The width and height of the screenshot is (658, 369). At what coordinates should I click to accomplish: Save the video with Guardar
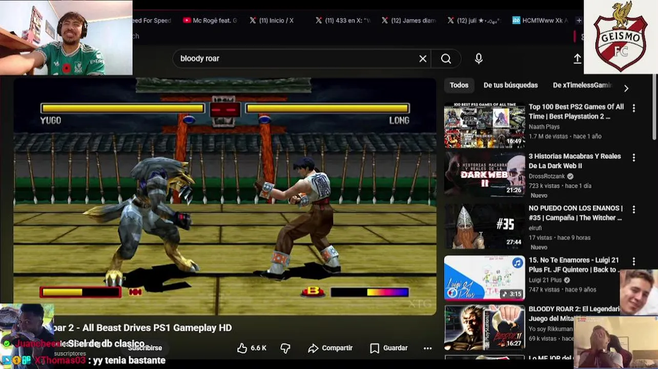(389, 348)
